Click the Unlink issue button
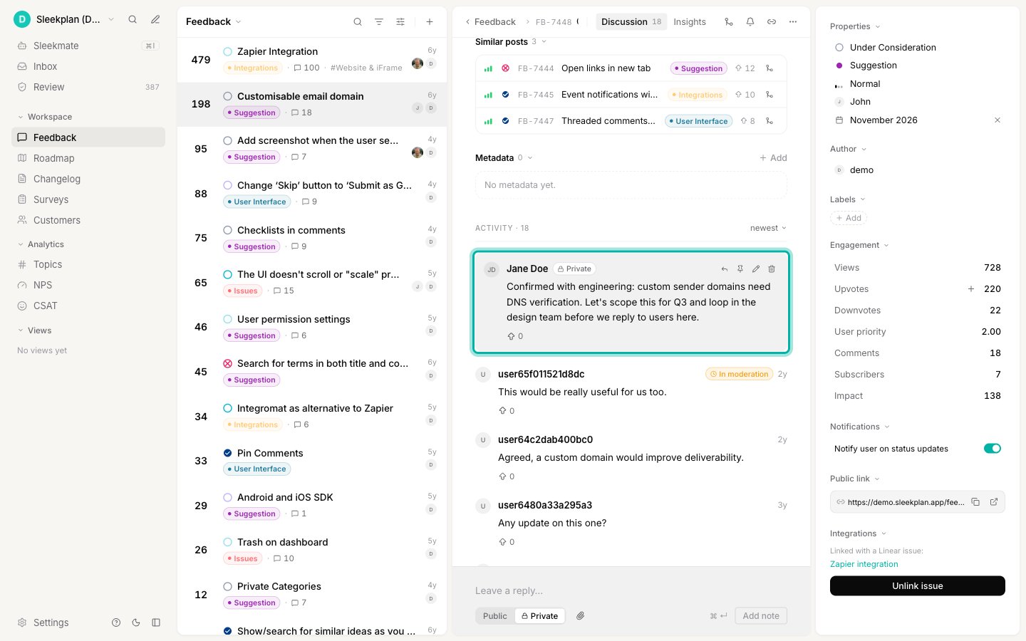Viewport: 1026px width, 641px height. tap(918, 586)
